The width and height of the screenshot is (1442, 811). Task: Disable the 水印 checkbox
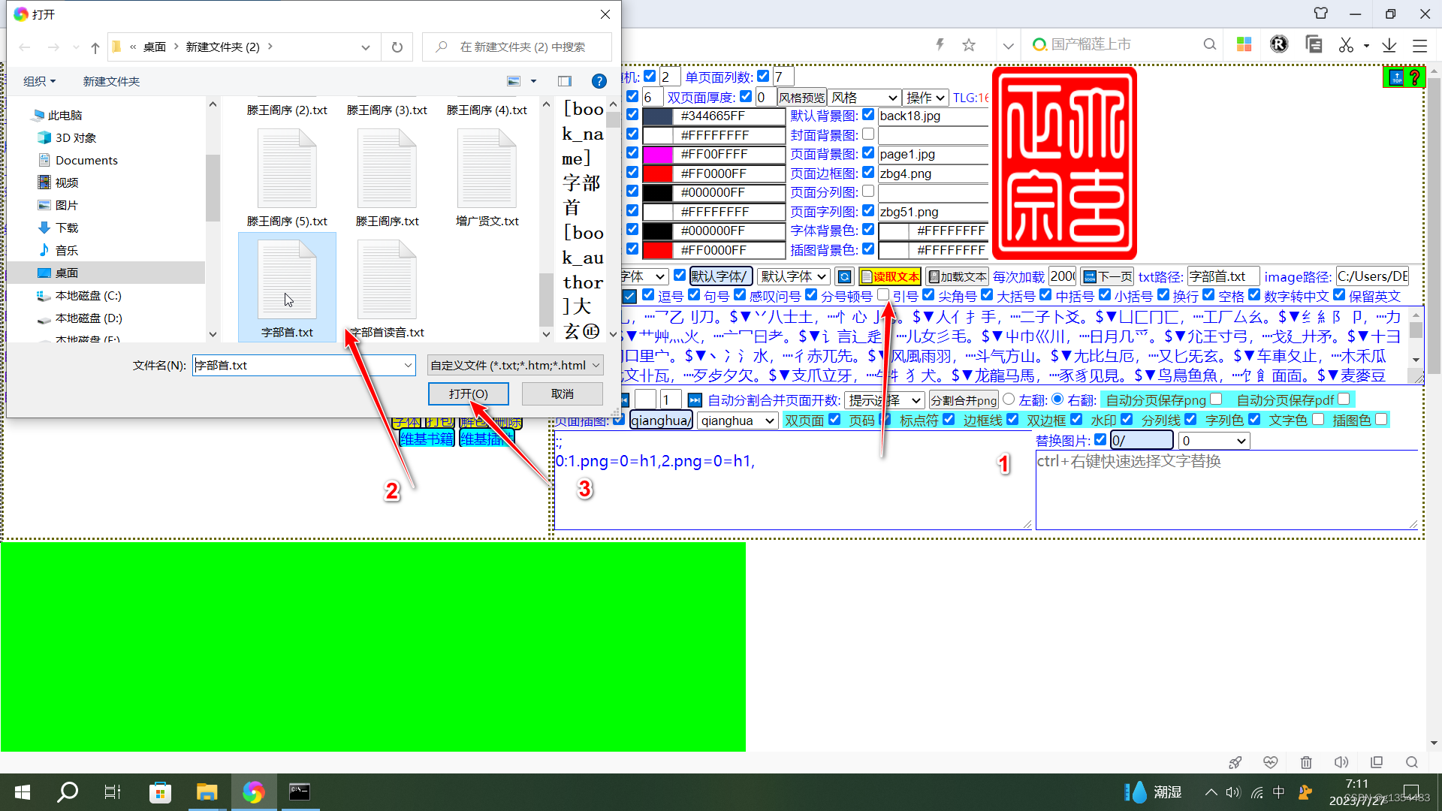[1127, 419]
